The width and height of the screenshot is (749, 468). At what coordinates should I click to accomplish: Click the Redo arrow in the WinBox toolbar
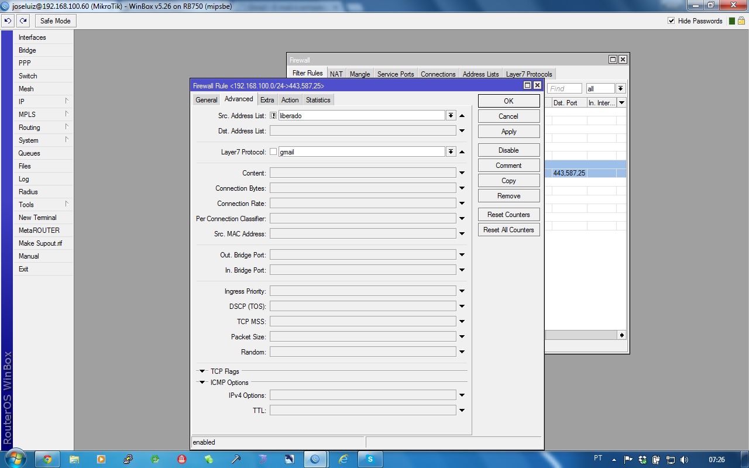(23, 21)
